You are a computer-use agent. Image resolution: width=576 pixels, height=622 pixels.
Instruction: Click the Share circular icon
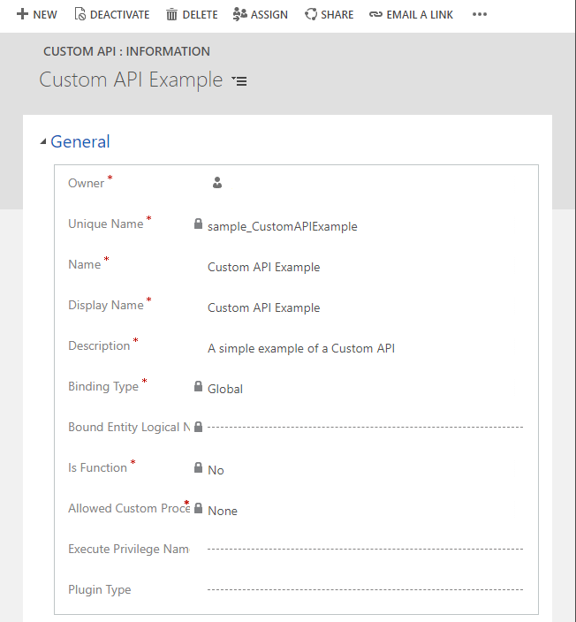[311, 14]
